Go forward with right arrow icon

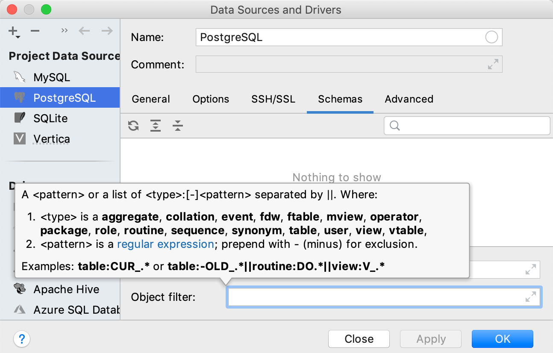(107, 31)
